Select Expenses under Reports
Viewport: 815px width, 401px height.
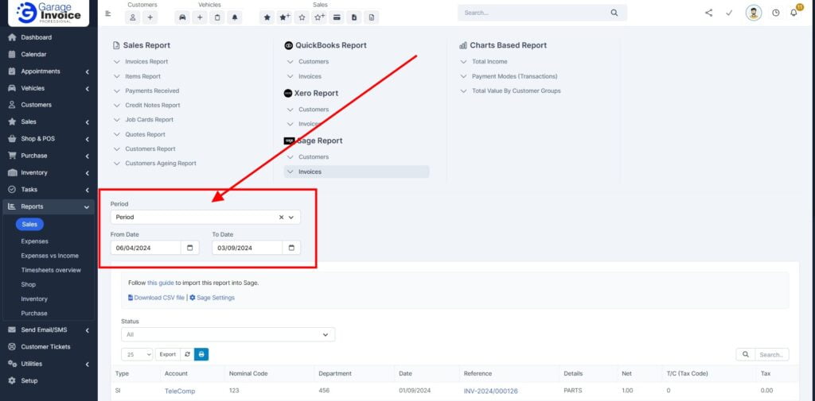point(34,241)
